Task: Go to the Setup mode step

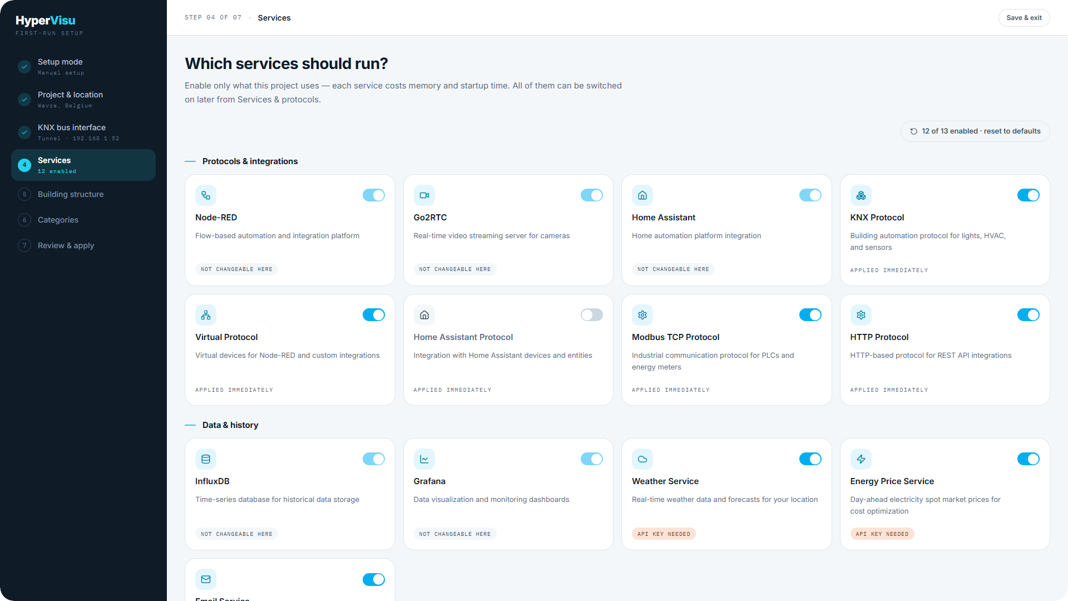Action: coord(83,67)
